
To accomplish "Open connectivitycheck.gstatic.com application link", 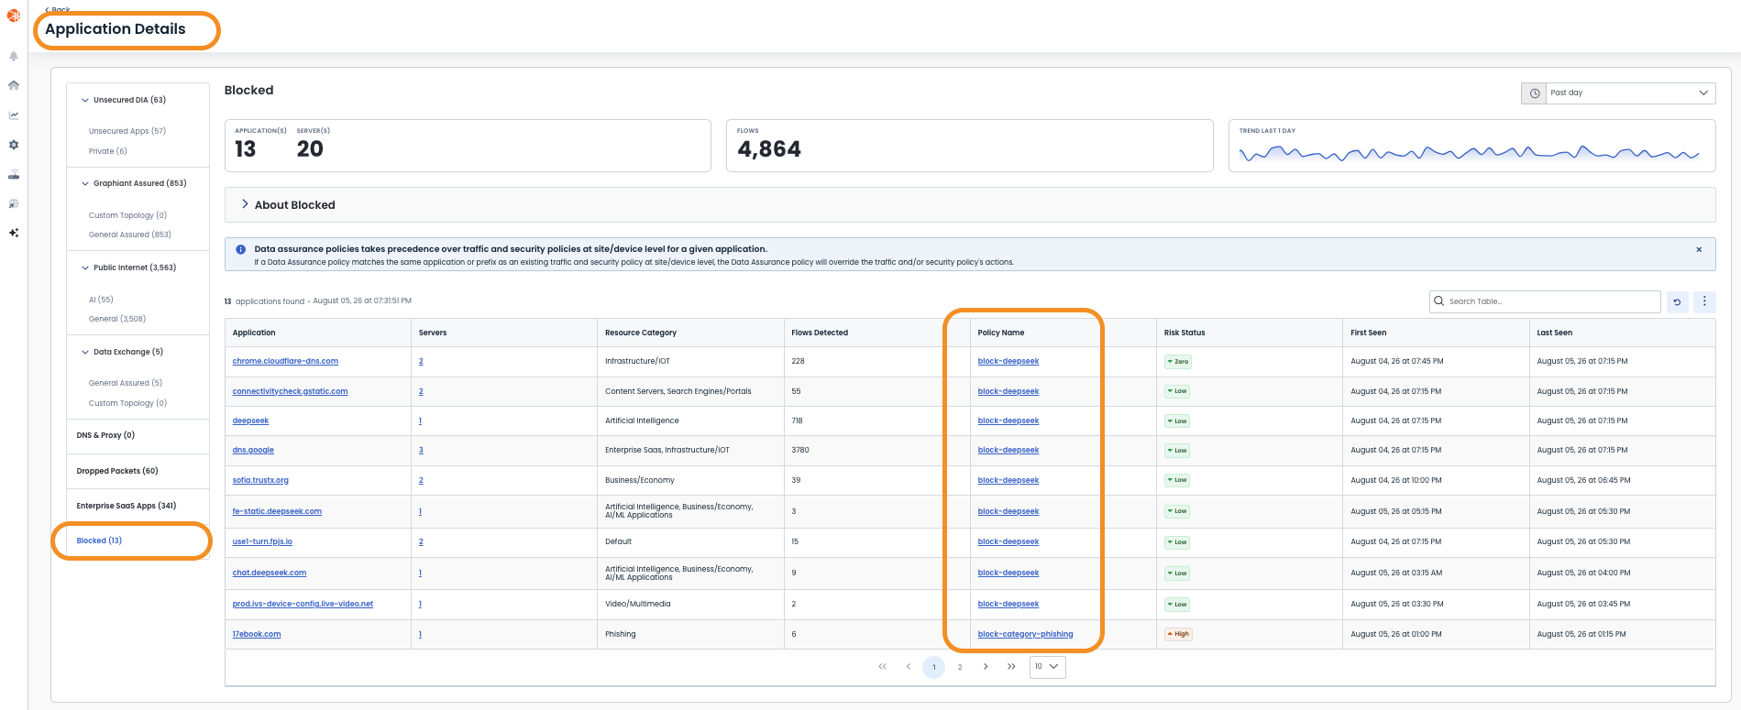I will point(290,391).
